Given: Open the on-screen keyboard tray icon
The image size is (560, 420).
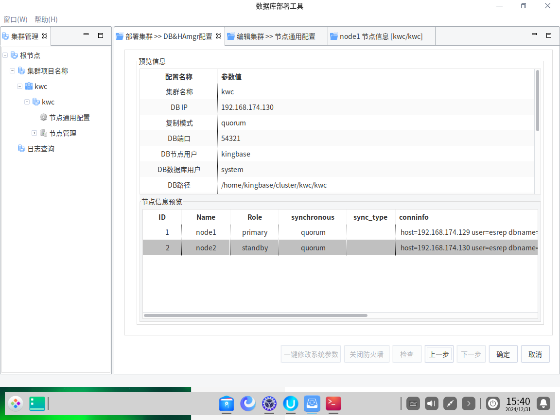Looking at the screenshot, I should (413, 403).
